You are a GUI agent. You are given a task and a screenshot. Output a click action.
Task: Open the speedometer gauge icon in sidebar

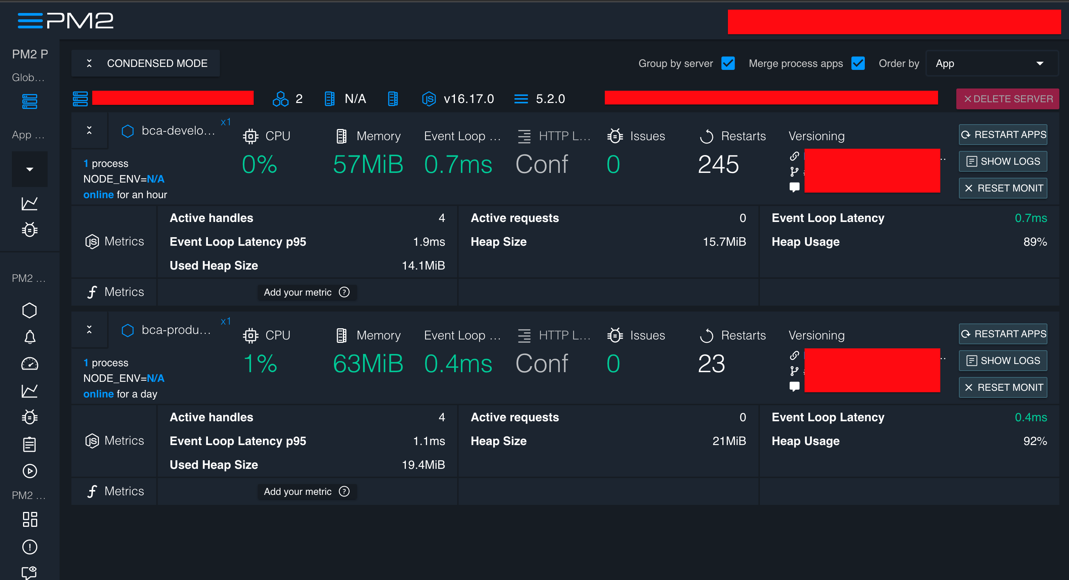29,364
